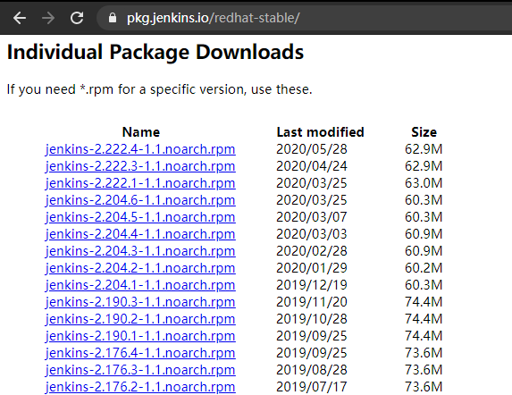
Task: Open the jenkins-2.222.3-1.1.noarch.rpm link
Action: 140,166
